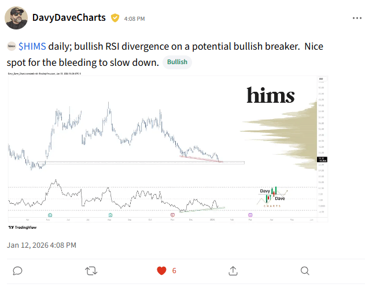Click the share upload arrow icon
The height and width of the screenshot is (287, 365).
233,271
